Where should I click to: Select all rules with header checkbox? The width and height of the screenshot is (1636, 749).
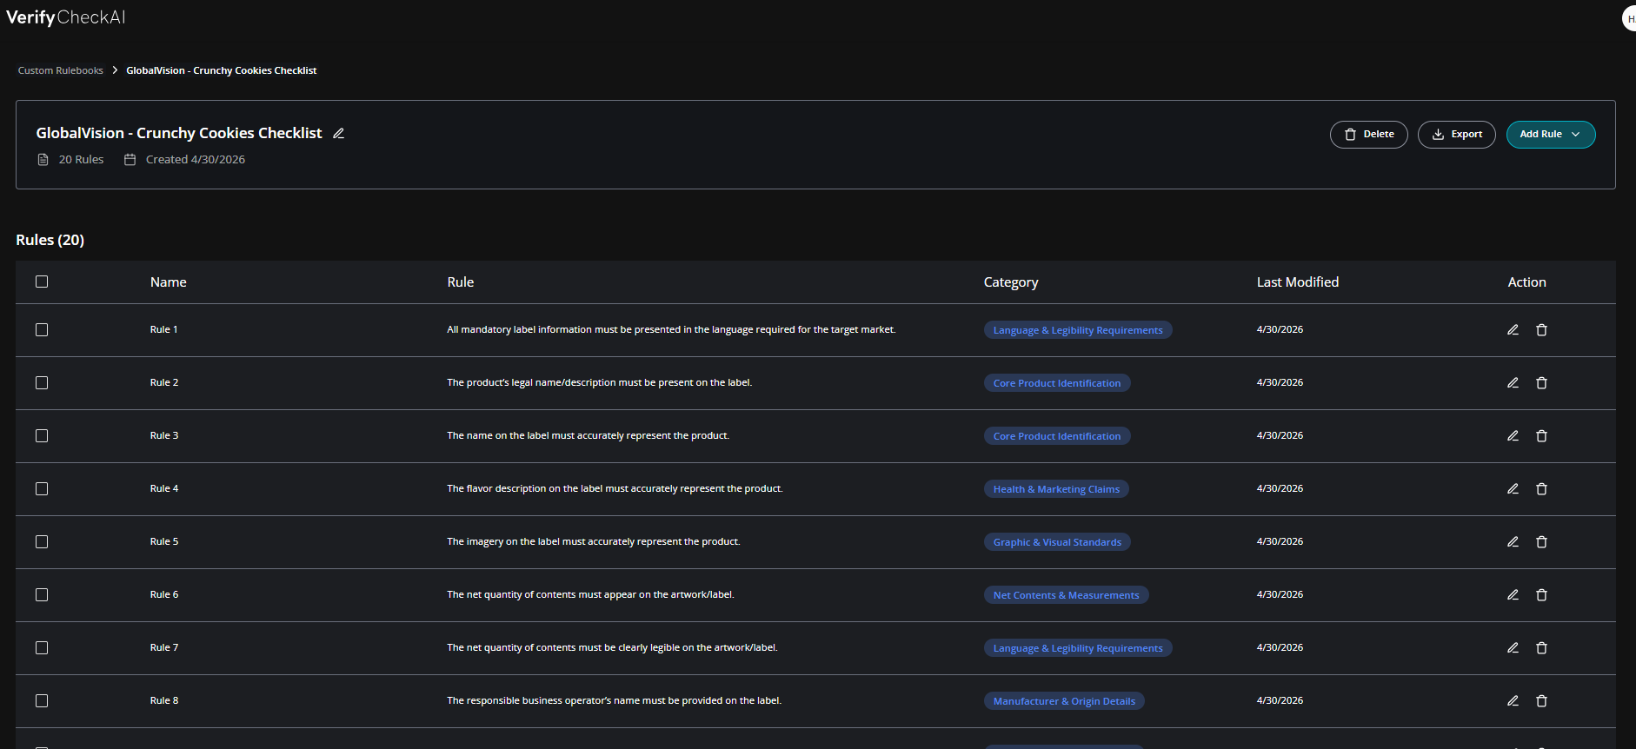point(42,282)
